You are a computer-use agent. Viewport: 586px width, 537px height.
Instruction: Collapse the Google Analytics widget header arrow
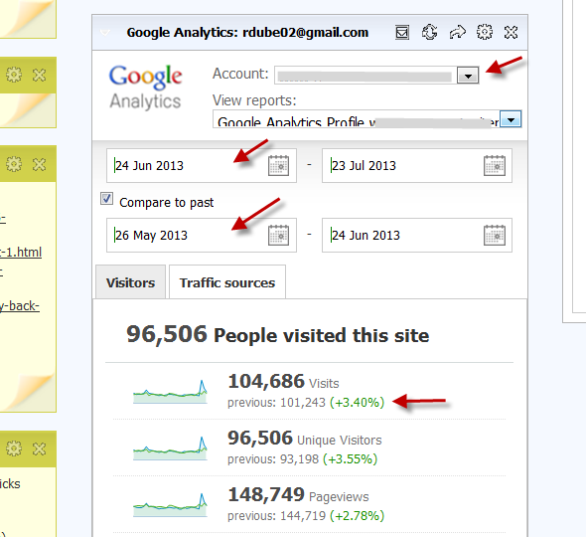coord(105,33)
